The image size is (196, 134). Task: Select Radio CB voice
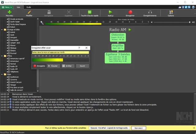click(14, 66)
